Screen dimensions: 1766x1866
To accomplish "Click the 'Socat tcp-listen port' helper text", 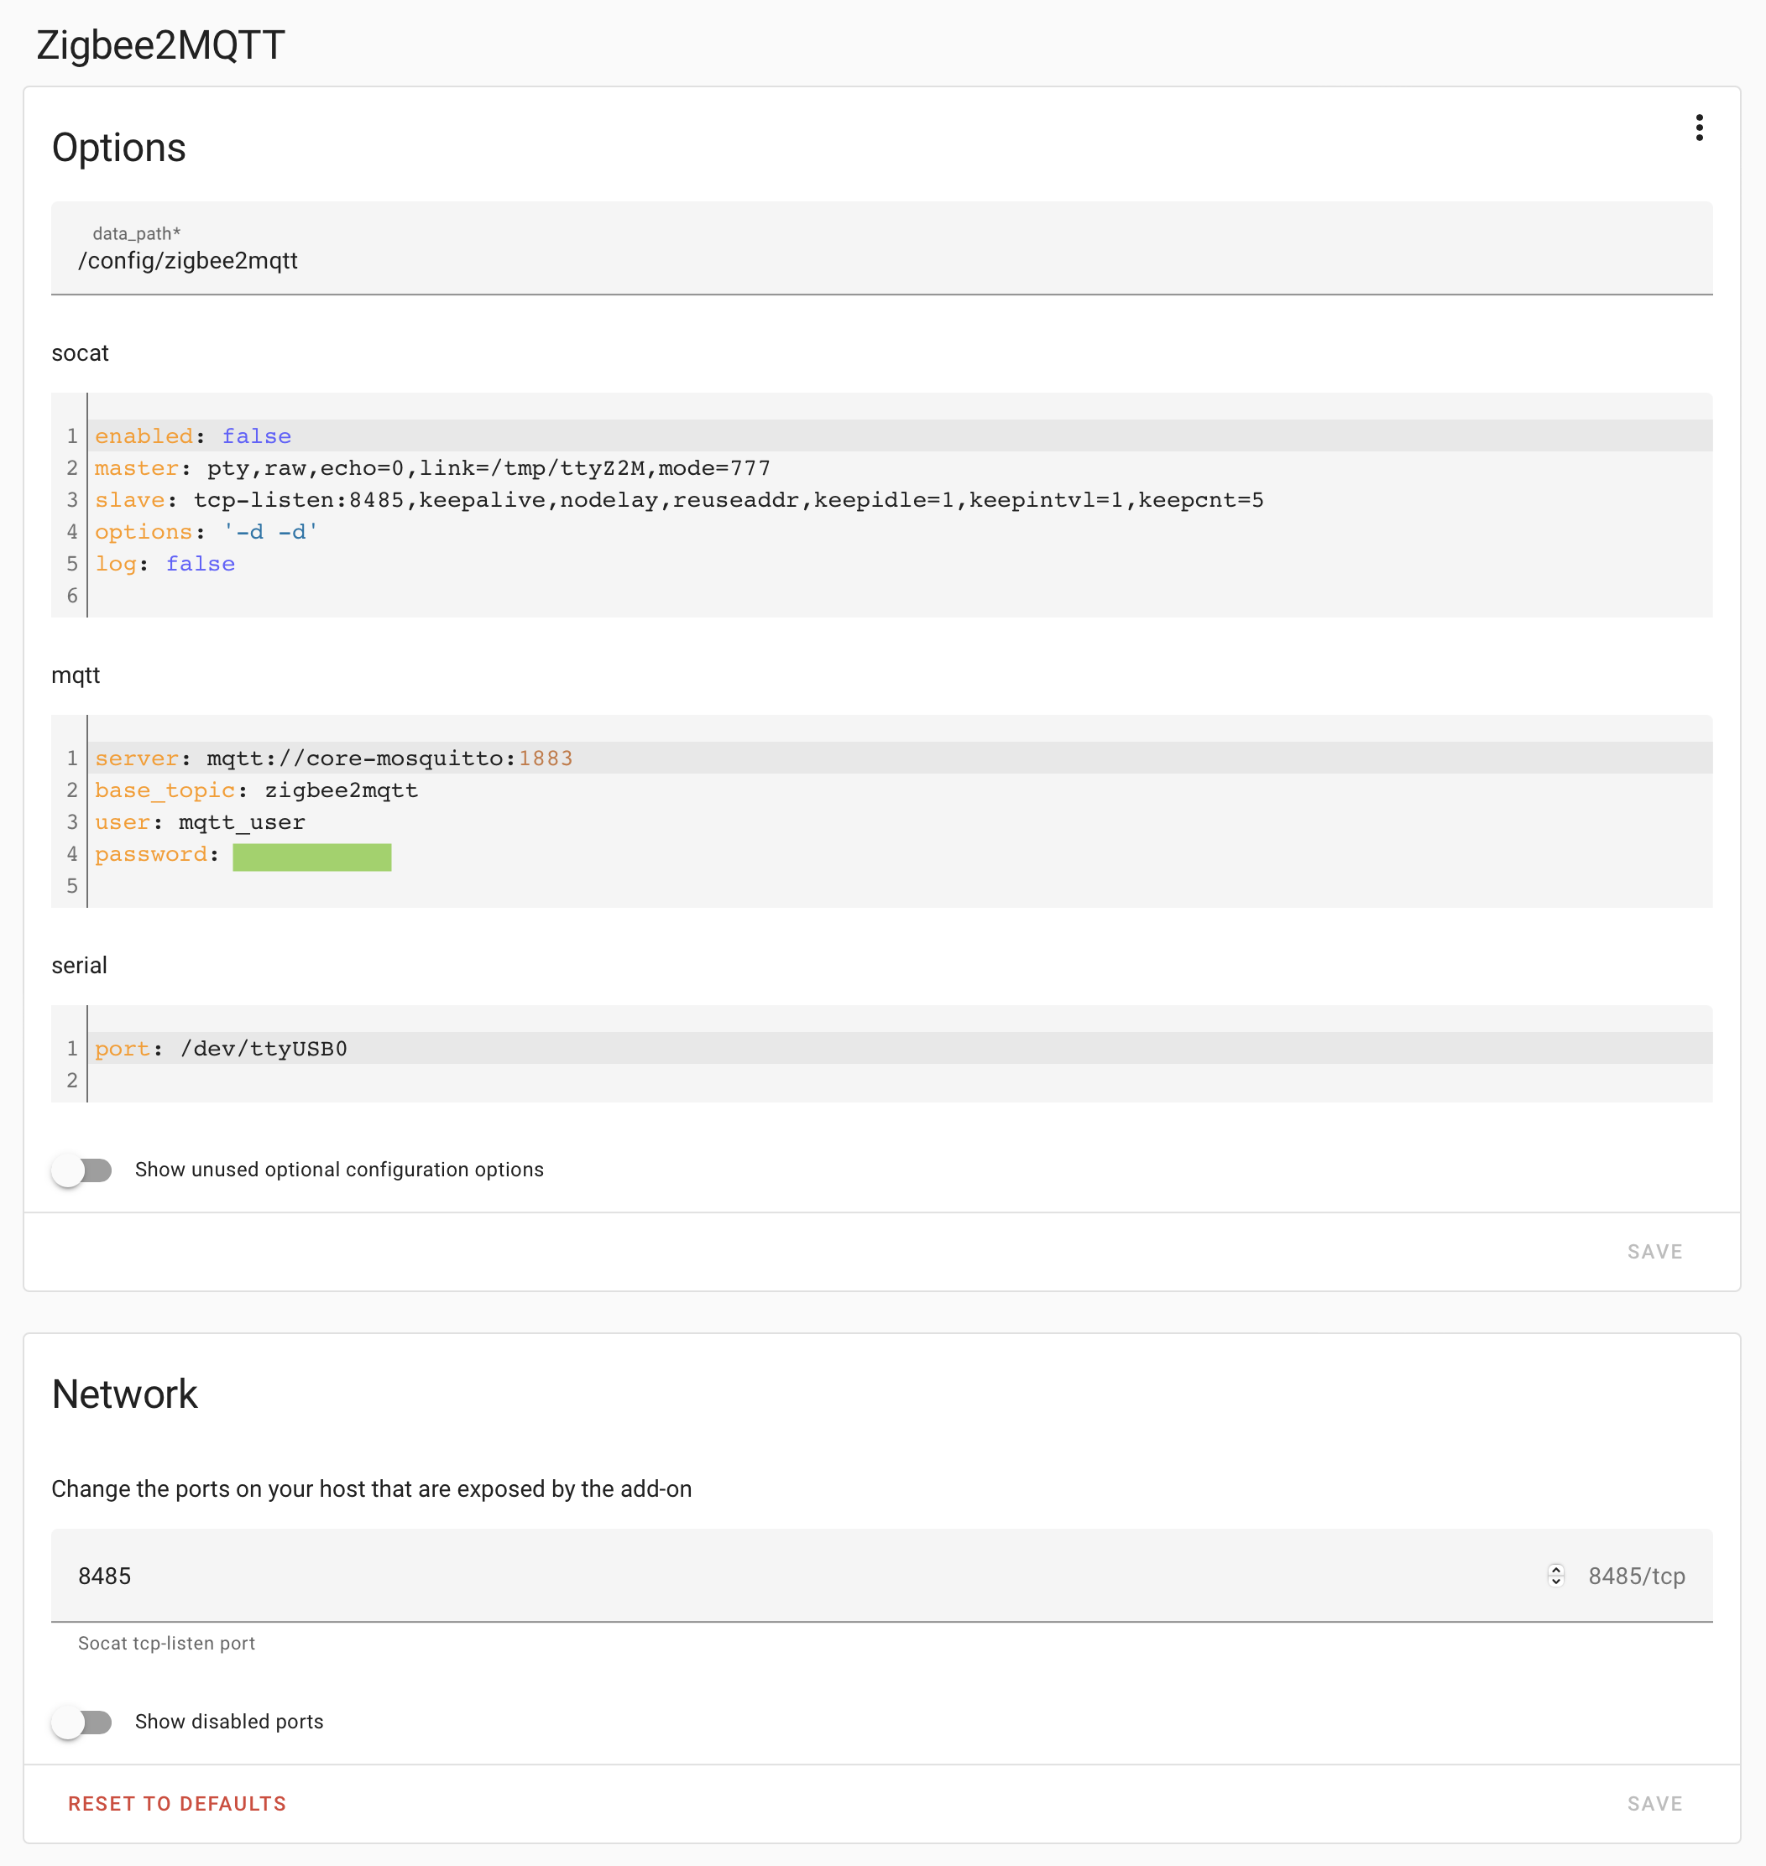I will pos(167,1643).
